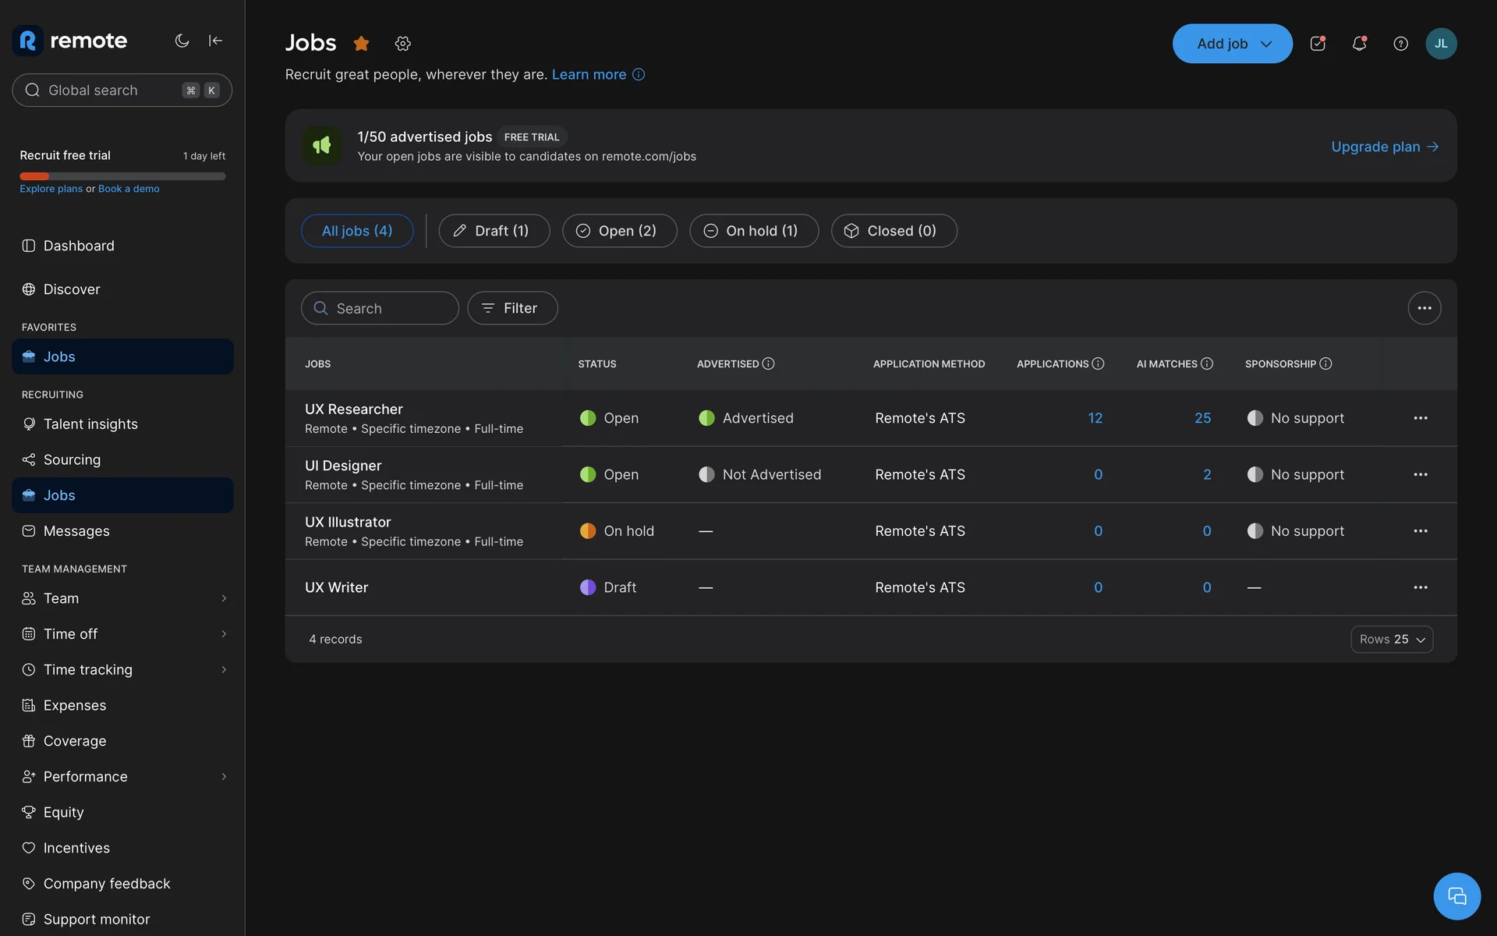1497x936 pixels.
Task: Open table options three-dot button
Action: (1424, 308)
